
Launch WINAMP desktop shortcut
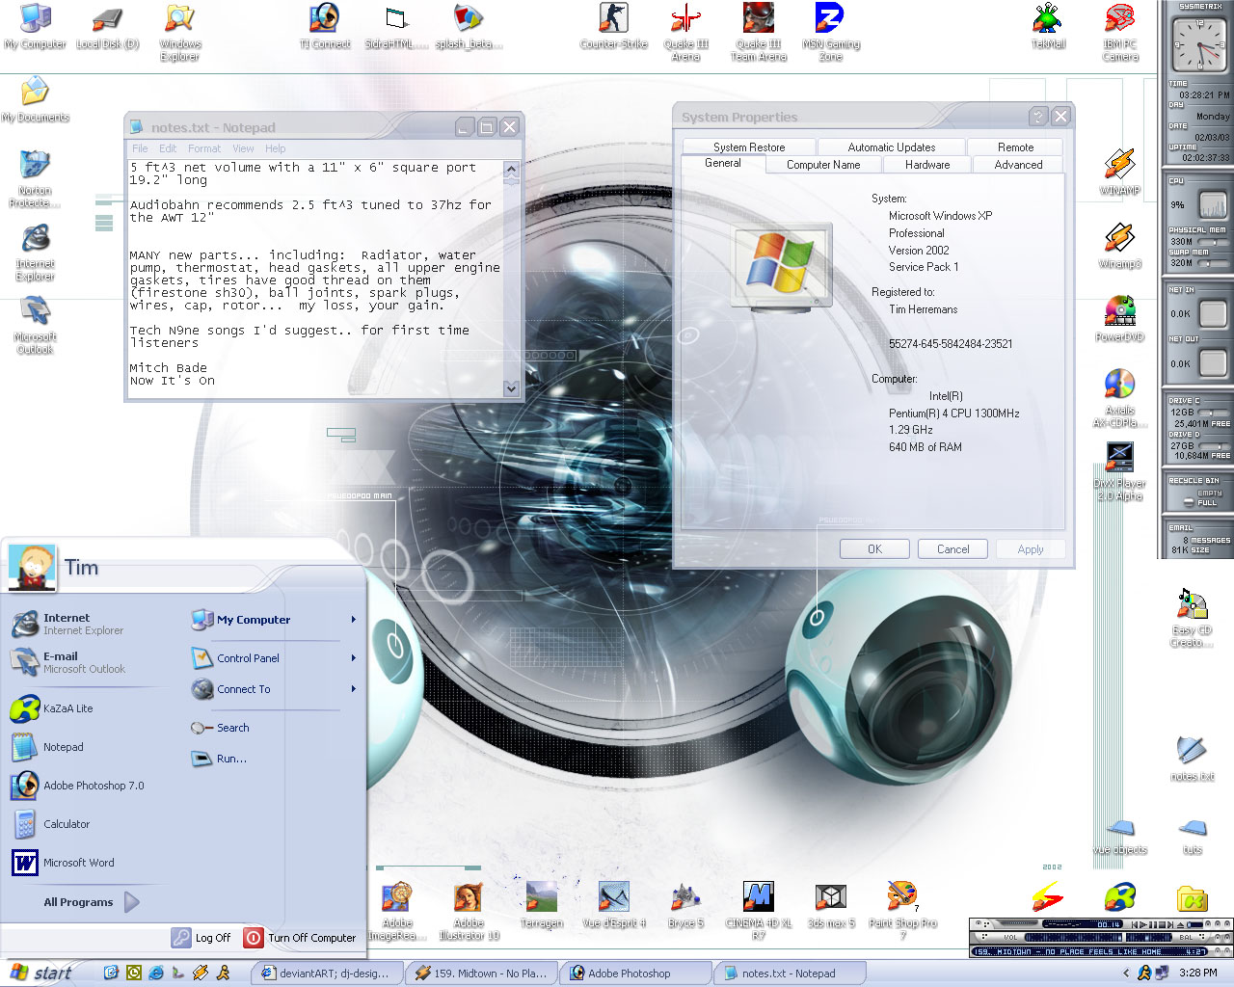point(1119,173)
